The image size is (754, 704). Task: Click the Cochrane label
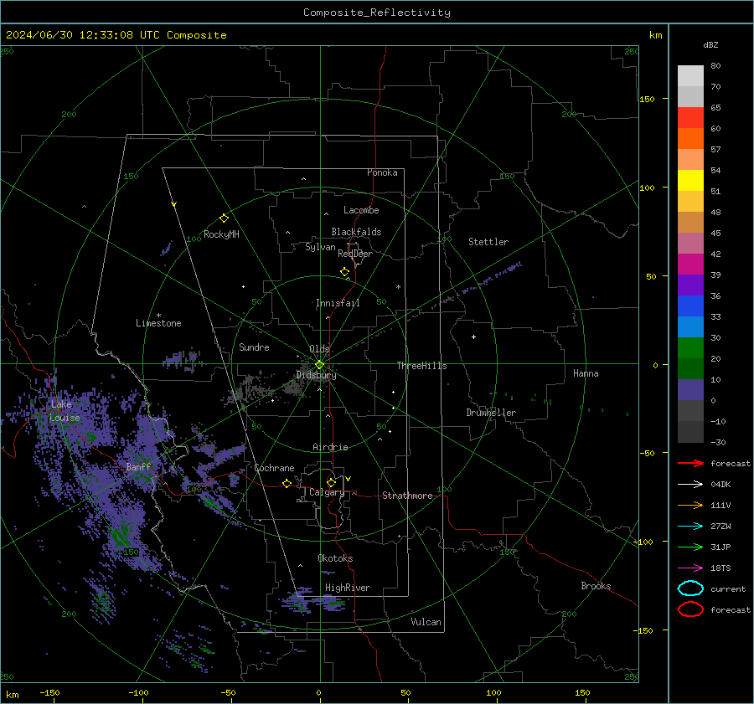pyautogui.click(x=274, y=468)
